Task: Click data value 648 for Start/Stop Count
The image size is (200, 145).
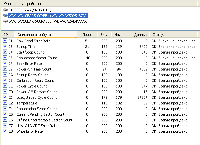Action: pos(144,52)
